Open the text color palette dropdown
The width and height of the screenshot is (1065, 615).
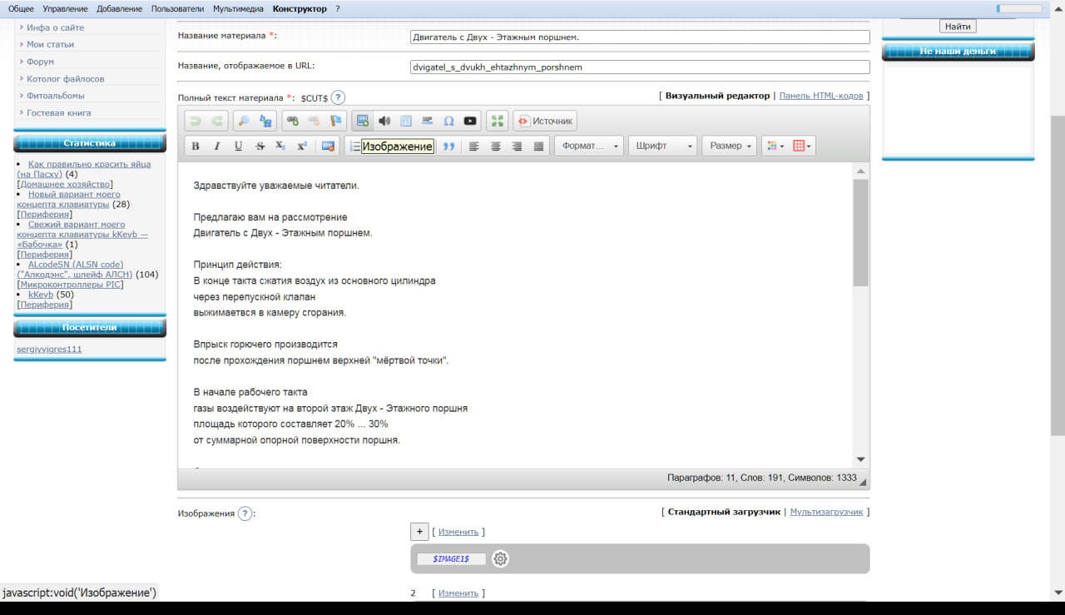(x=775, y=146)
